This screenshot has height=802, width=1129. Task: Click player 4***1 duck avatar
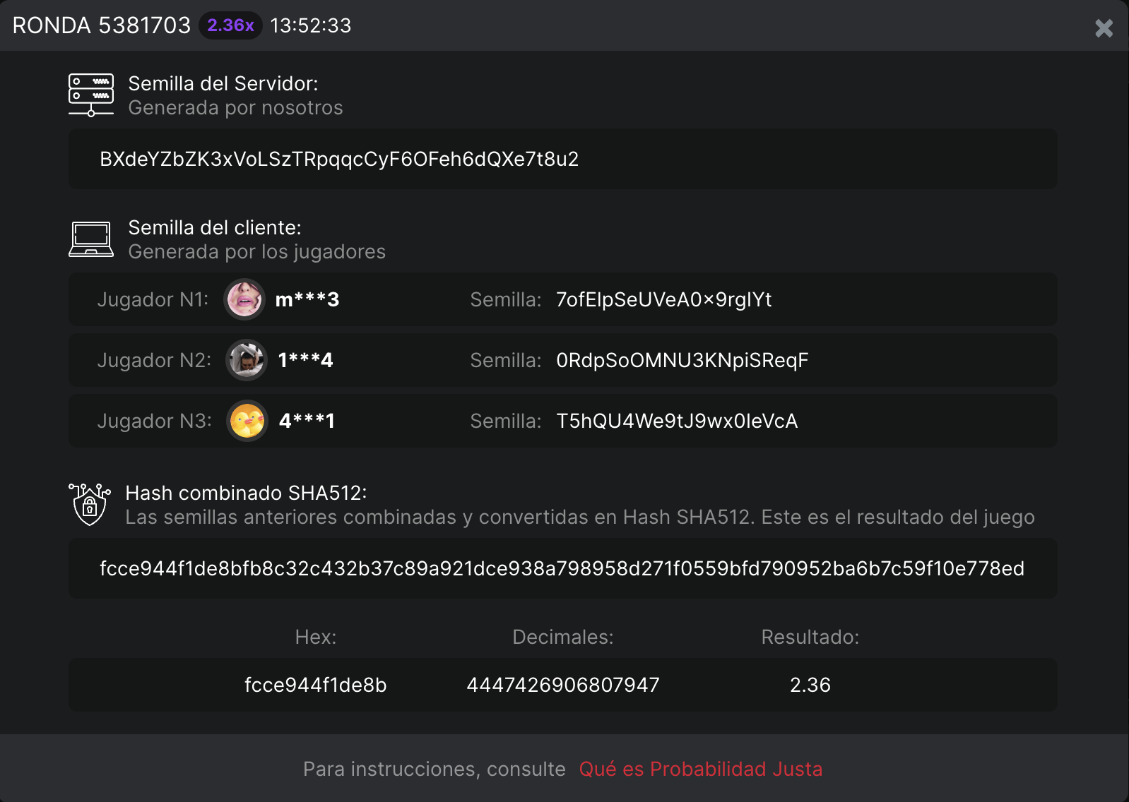(247, 421)
